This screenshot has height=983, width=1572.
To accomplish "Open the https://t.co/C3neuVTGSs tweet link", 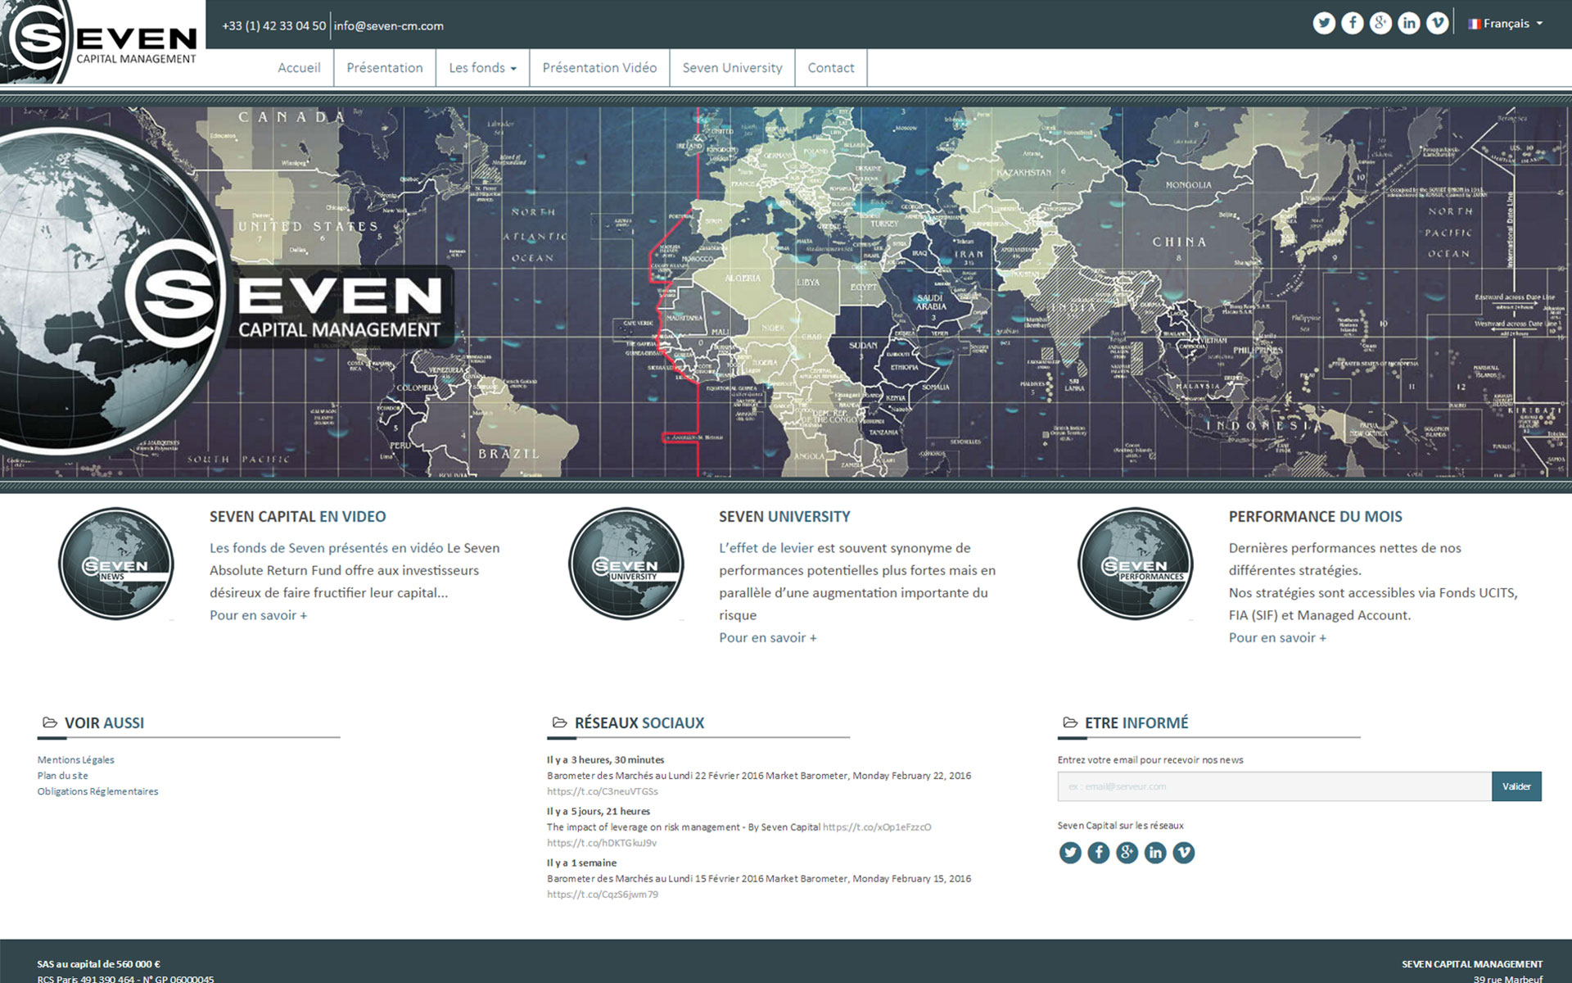I will coord(603,791).
